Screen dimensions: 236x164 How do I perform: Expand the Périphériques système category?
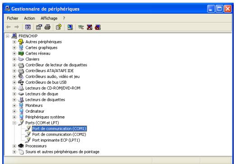click(x=14, y=117)
